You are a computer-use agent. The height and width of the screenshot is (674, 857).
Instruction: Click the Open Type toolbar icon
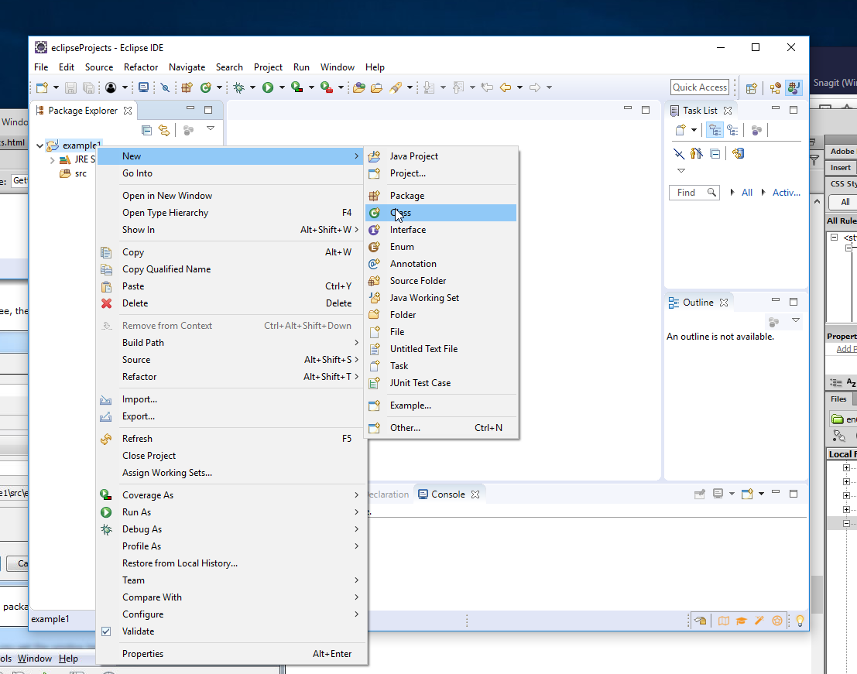(x=359, y=87)
